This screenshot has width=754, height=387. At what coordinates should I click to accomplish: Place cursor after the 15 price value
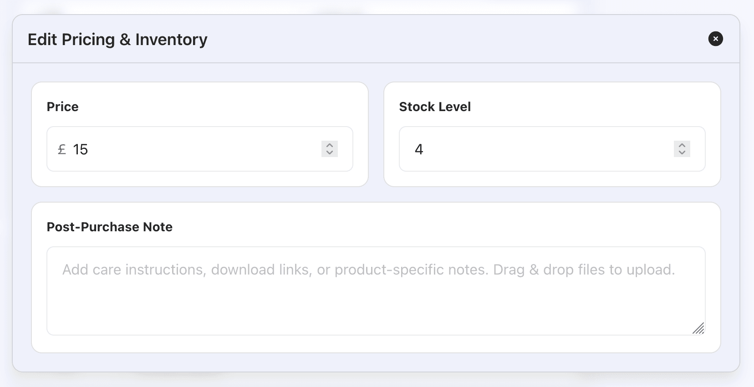89,149
